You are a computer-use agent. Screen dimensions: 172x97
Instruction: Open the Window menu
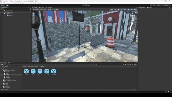[x=35, y=3]
